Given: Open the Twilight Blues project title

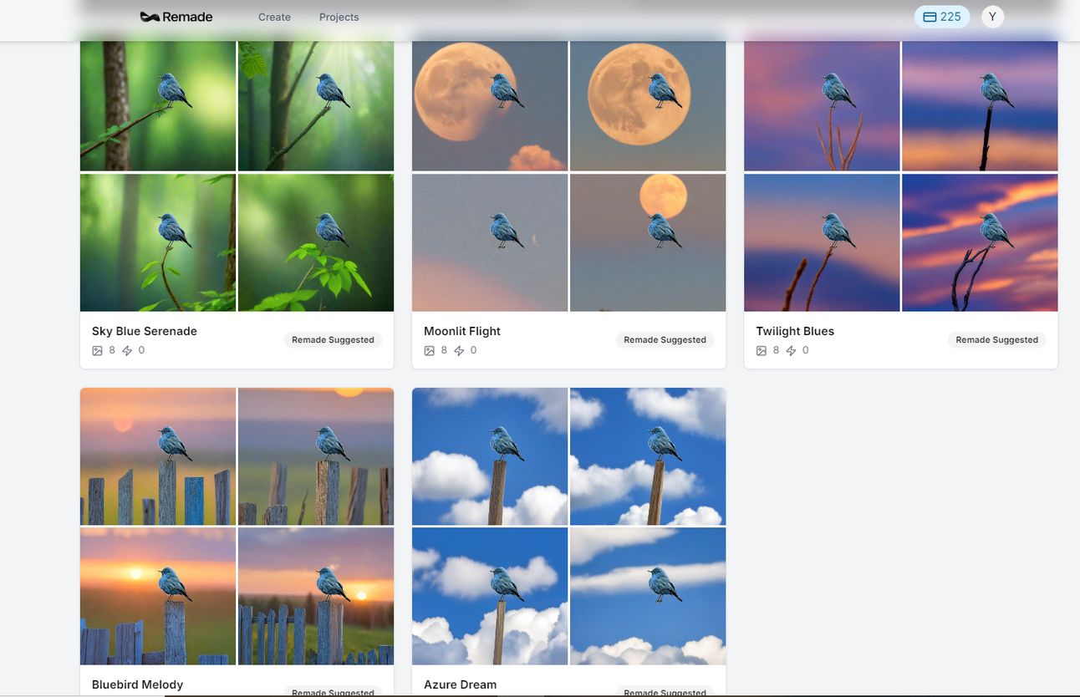Looking at the screenshot, I should 795,331.
